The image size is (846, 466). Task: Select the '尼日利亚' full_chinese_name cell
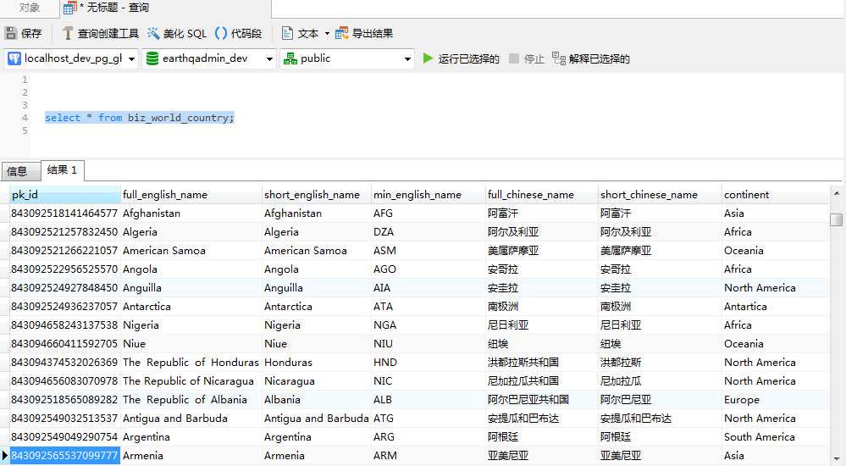[x=542, y=325]
